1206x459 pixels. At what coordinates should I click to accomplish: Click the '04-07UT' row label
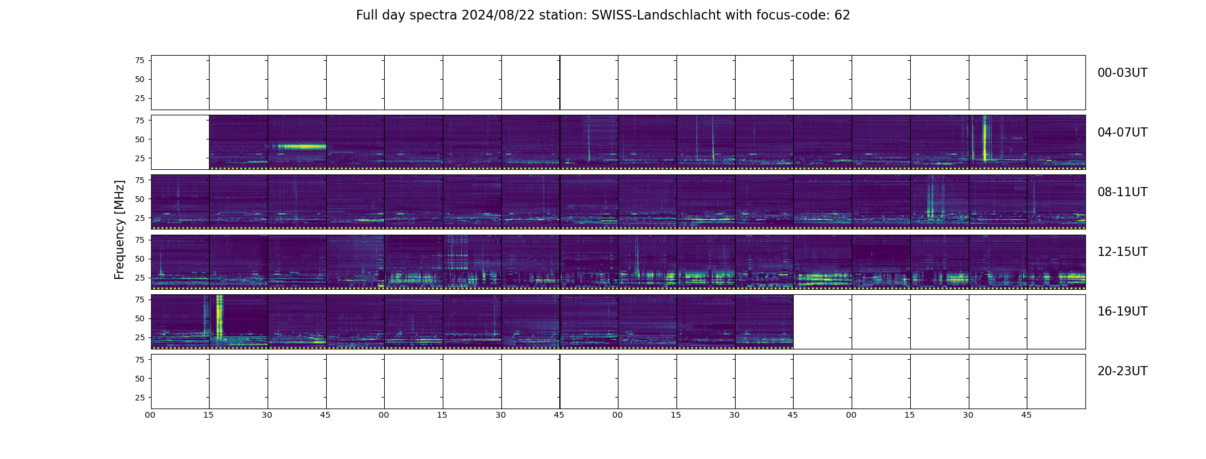coord(1122,133)
